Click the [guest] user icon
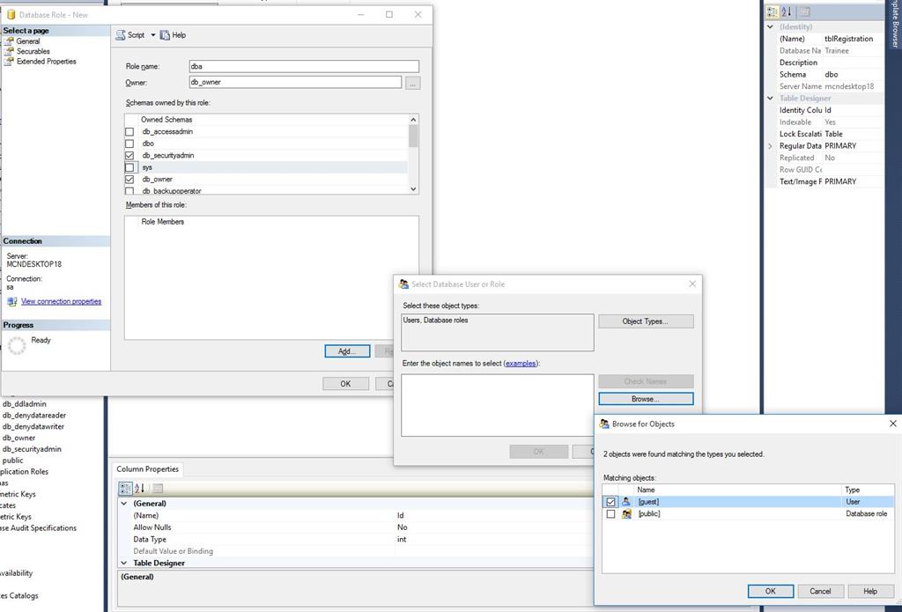The image size is (902, 612). (x=626, y=502)
